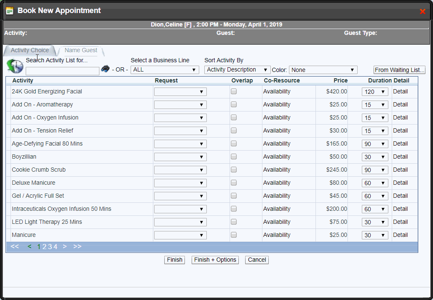433x300 pixels.
Task: Open Duration dropdown for 24K Gold Energizing Facial
Action: [x=375, y=92]
